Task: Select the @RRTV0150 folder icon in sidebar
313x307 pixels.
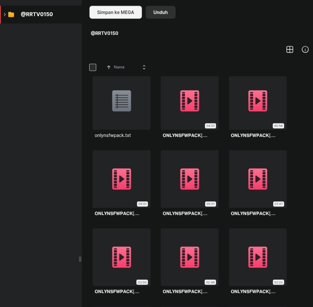Action: point(11,14)
